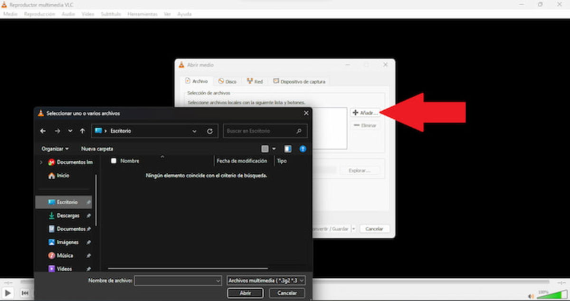Viewport: 570px width, 301px height.
Task: Open Vídeos folder in the sidebar
Action: click(60, 269)
